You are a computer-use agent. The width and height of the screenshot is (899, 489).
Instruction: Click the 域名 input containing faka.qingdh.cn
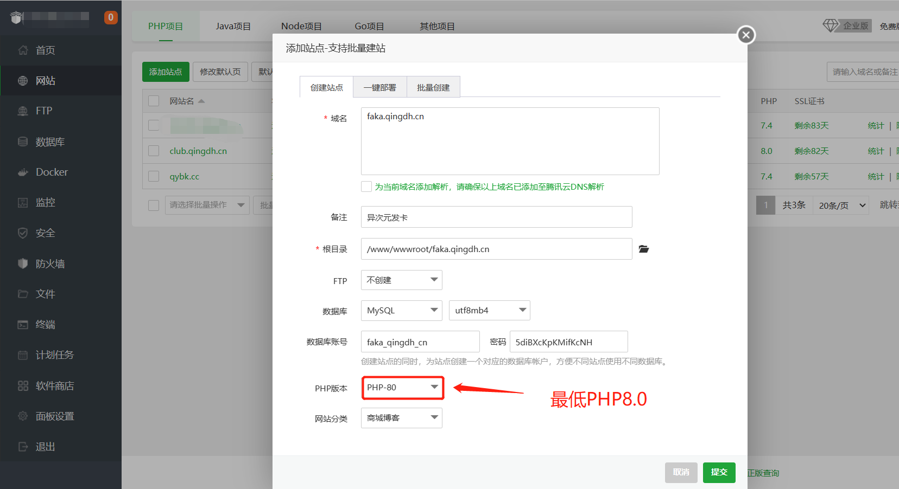[510, 141]
